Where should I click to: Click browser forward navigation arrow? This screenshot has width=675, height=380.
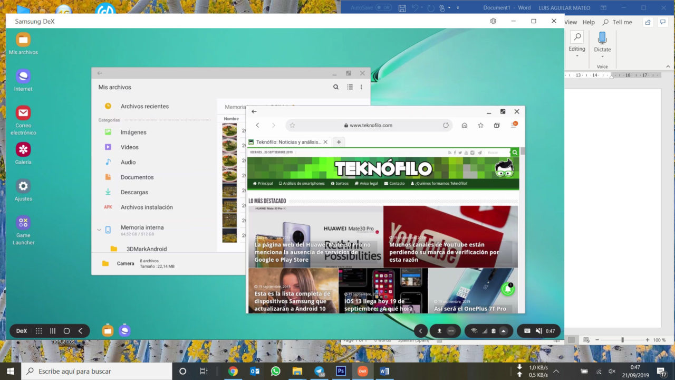click(273, 125)
